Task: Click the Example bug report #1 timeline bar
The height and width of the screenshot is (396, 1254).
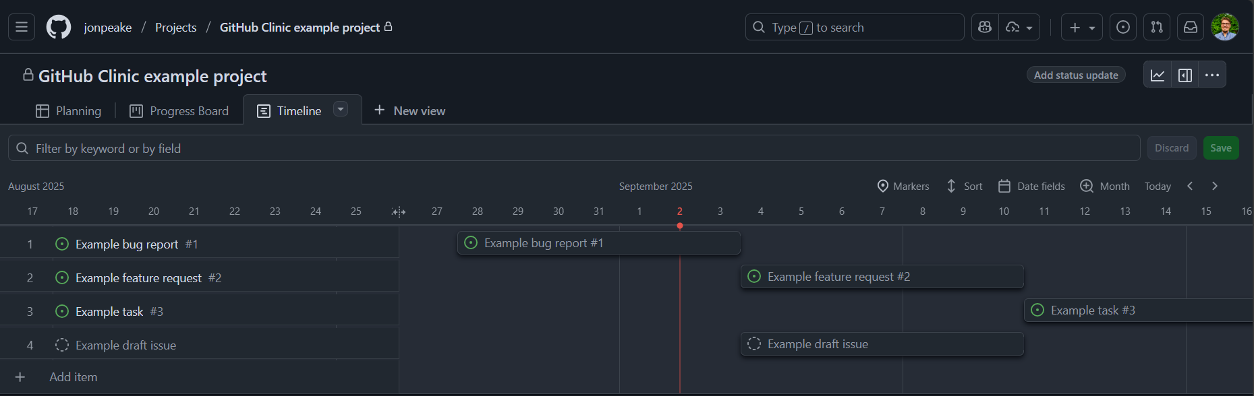Action: click(599, 243)
